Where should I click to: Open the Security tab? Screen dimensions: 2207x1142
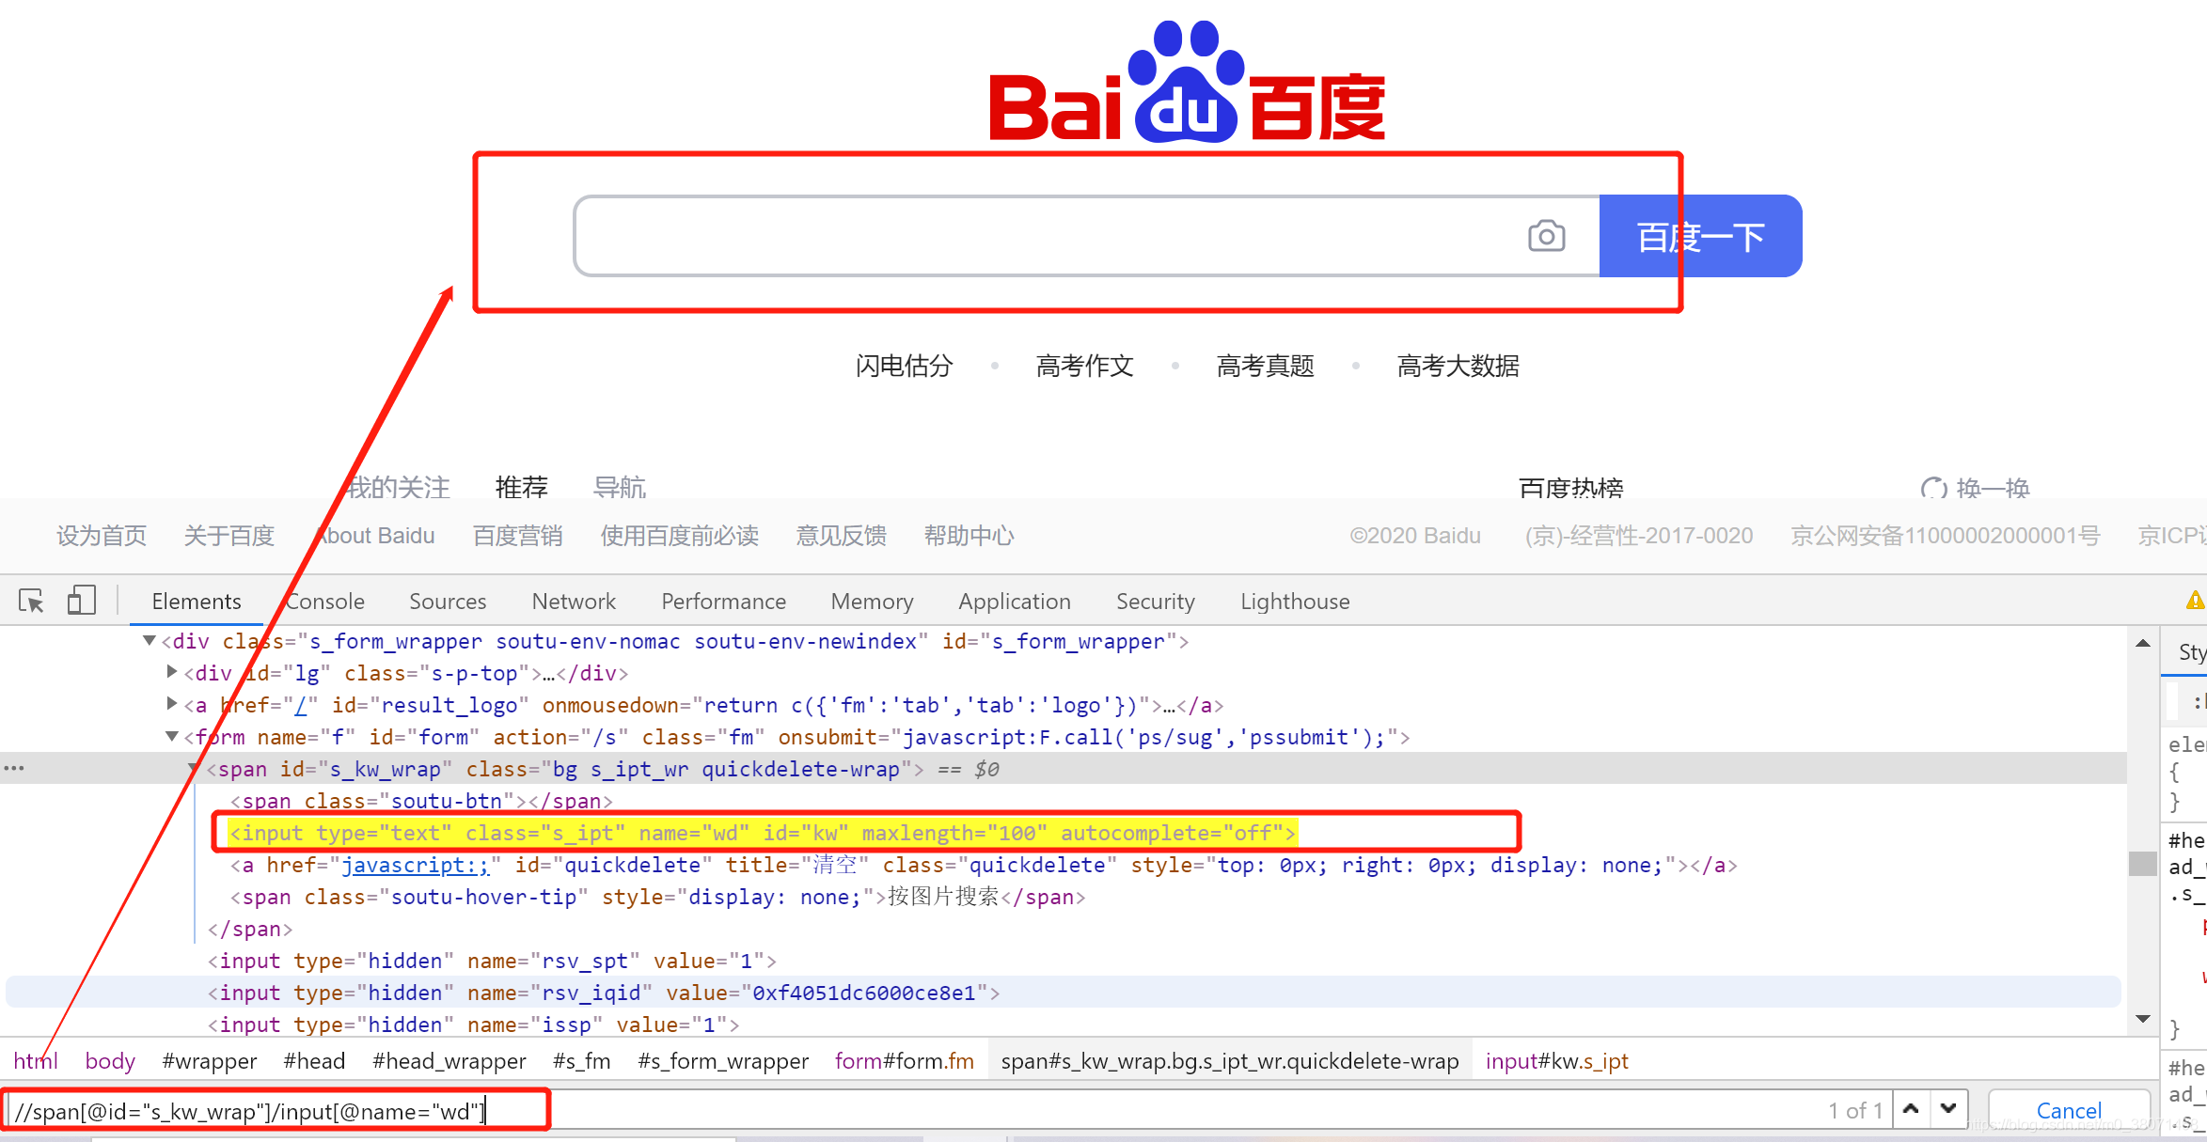coord(1156,602)
